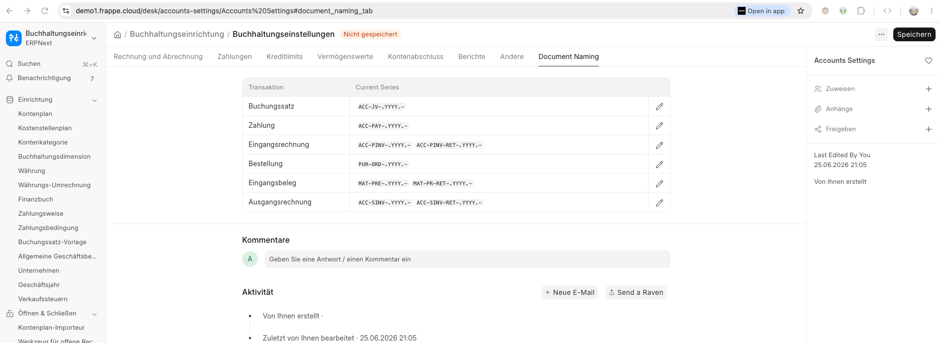Screen dimensions: 940x343
Task: Edit the Buchungssatz naming series
Action: tap(659, 107)
